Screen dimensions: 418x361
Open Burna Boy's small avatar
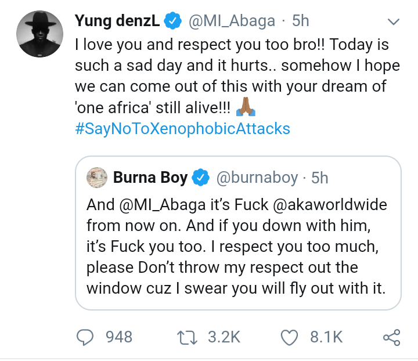pyautogui.click(x=97, y=178)
